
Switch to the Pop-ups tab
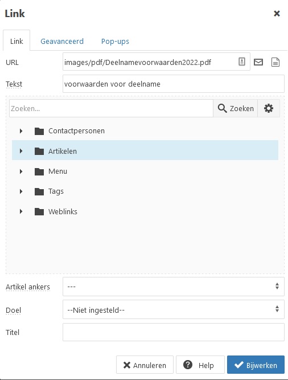(x=115, y=41)
